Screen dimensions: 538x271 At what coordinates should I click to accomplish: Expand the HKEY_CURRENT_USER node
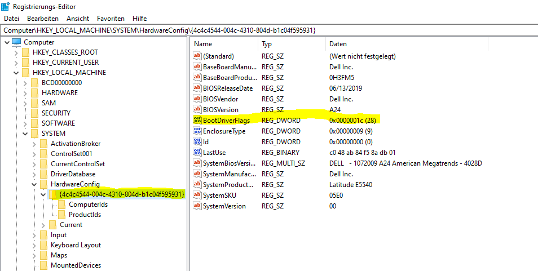click(x=16, y=63)
